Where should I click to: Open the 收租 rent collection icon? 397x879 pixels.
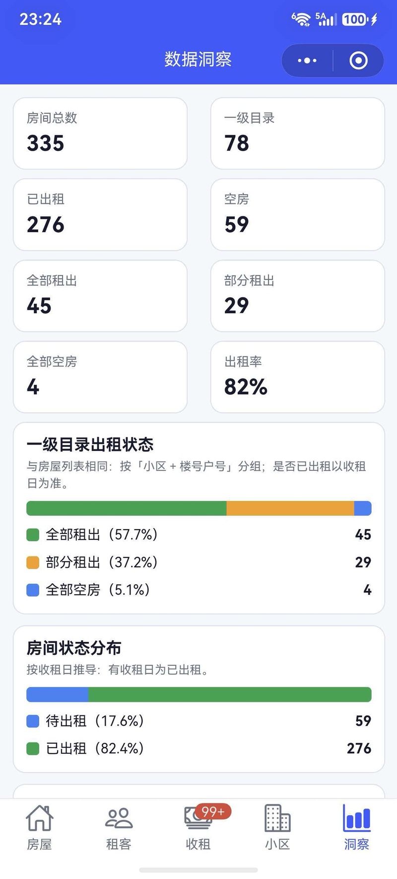198,818
